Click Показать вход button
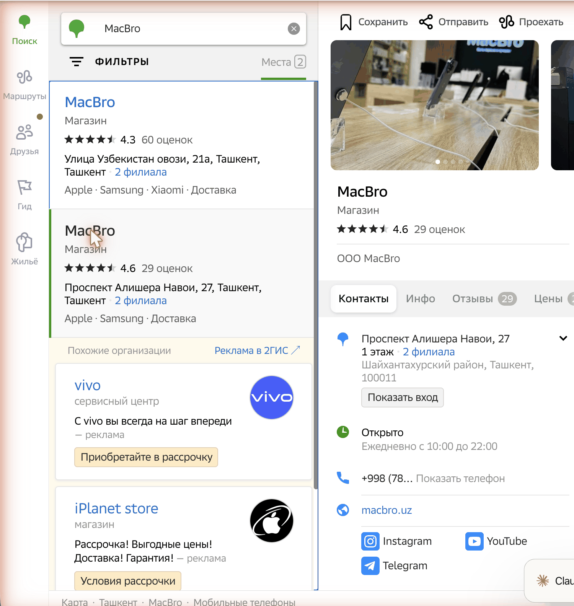The height and width of the screenshot is (606, 574). click(403, 397)
